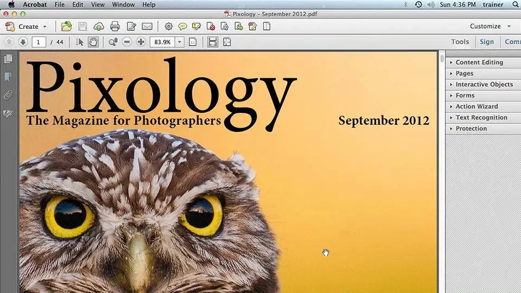The height and width of the screenshot is (293, 521).
Task: Open Bookmarks sidebar panel
Action: [x=8, y=77]
